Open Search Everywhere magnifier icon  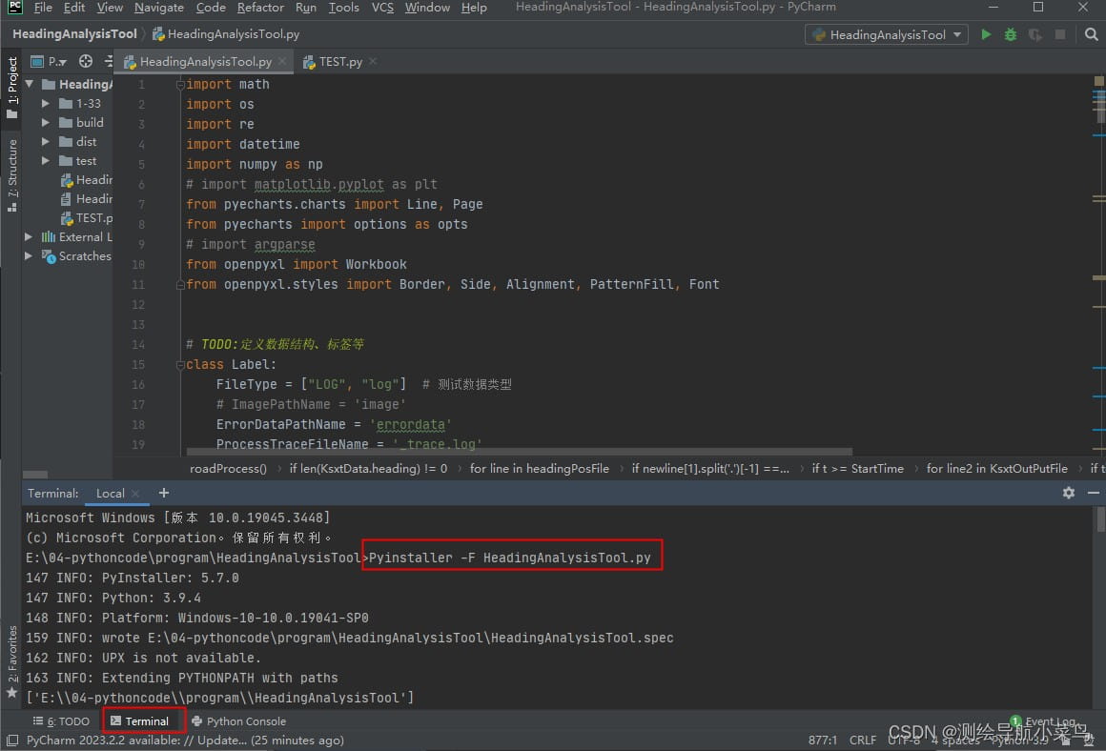(x=1092, y=34)
